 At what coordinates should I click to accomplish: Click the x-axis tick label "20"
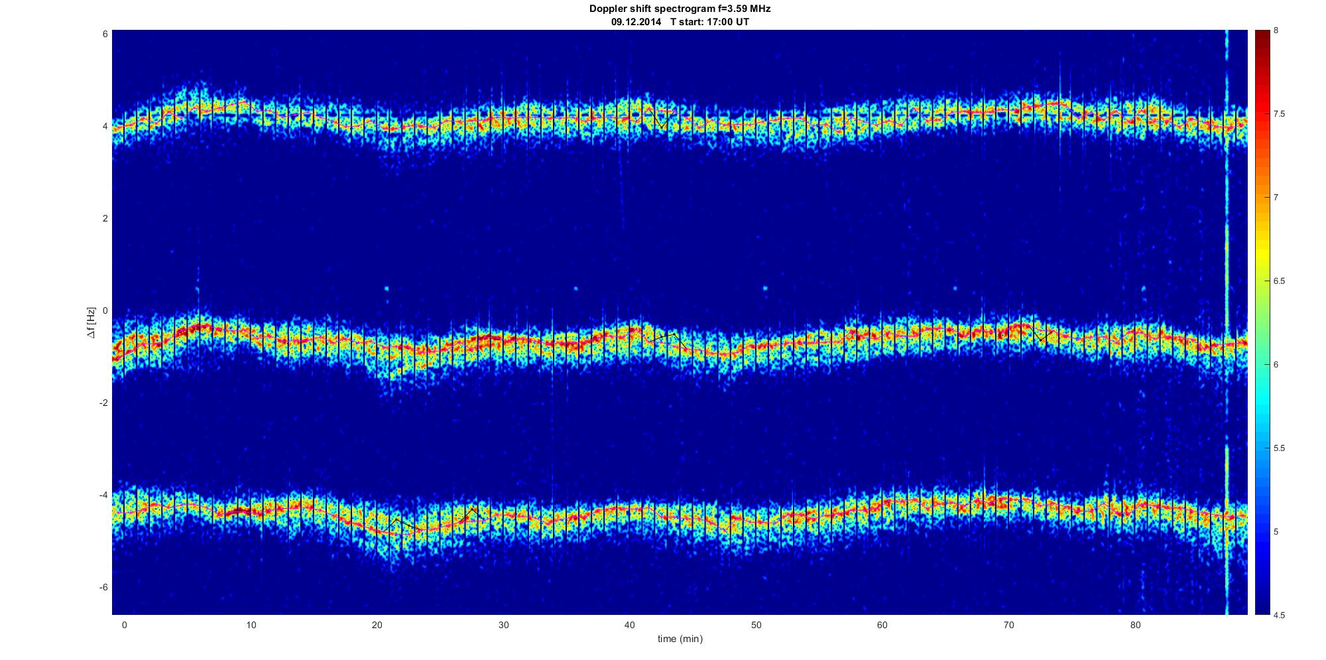click(x=377, y=625)
